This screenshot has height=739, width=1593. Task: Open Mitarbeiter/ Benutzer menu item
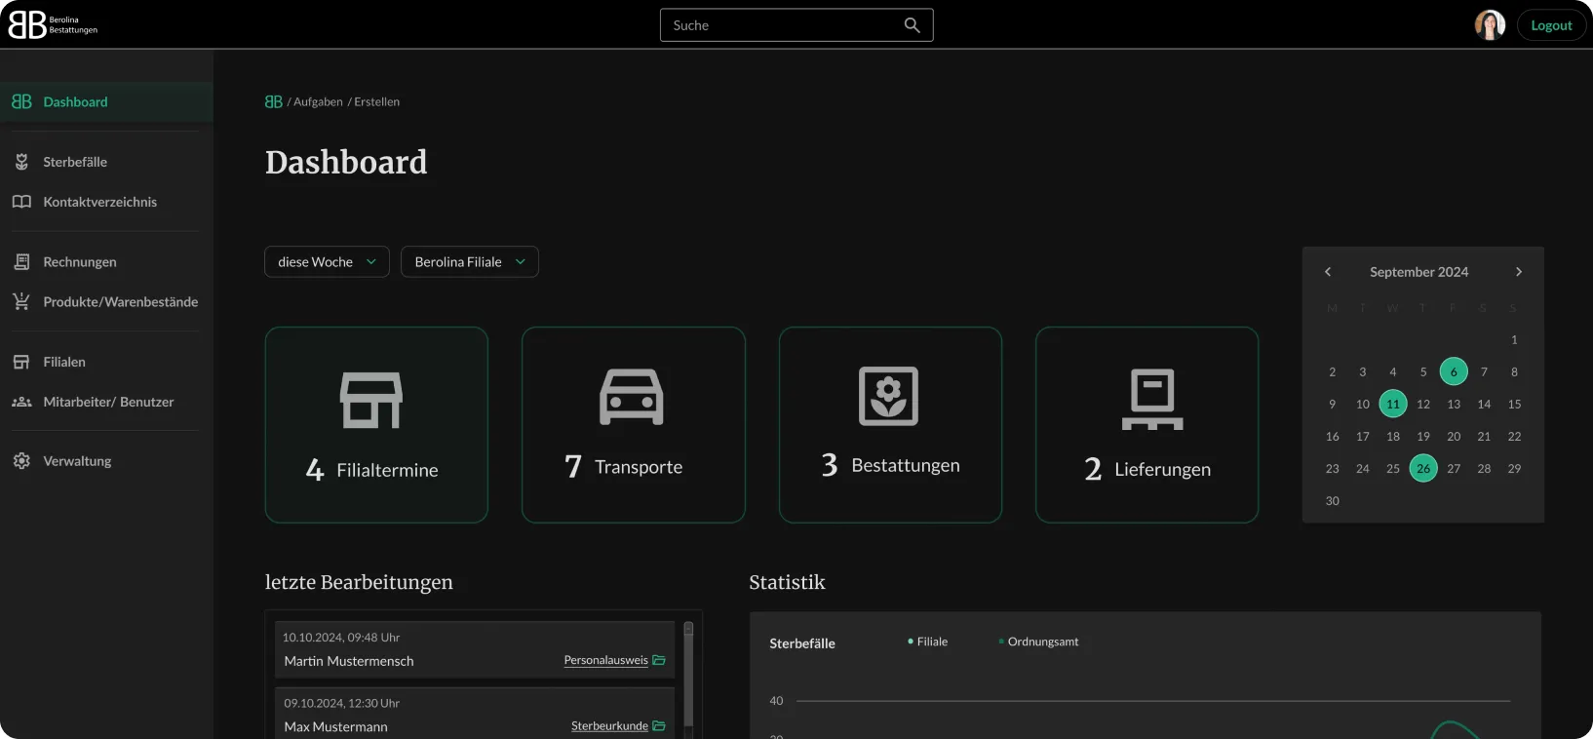[106, 402]
